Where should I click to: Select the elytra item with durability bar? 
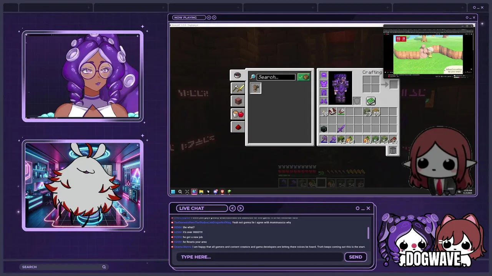click(x=341, y=112)
